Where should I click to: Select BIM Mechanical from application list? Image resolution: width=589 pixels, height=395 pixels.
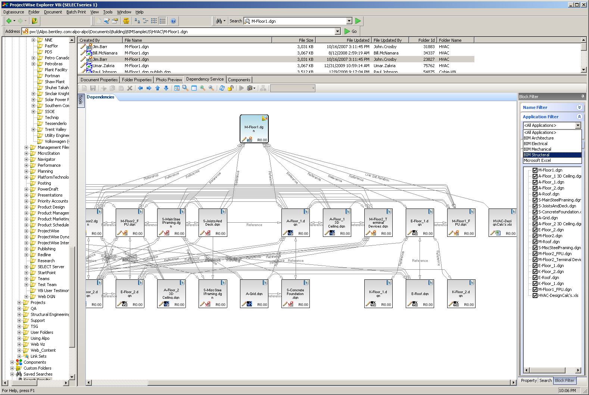[552, 149]
